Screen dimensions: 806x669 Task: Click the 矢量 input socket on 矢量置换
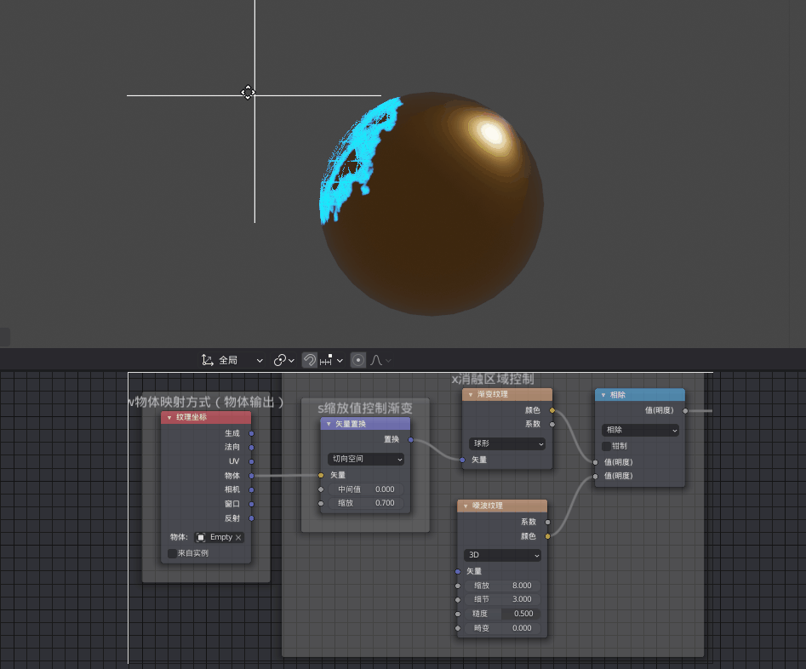pyautogui.click(x=321, y=475)
